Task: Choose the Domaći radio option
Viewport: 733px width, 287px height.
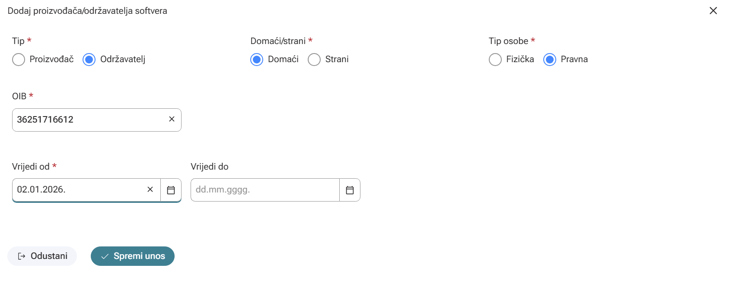Action: [x=257, y=60]
